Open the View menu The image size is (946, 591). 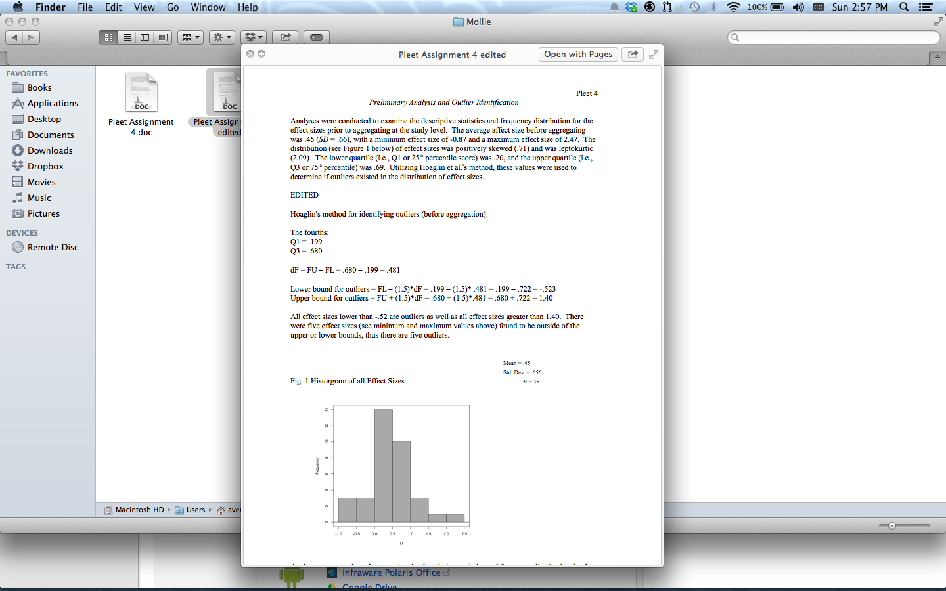click(x=144, y=7)
